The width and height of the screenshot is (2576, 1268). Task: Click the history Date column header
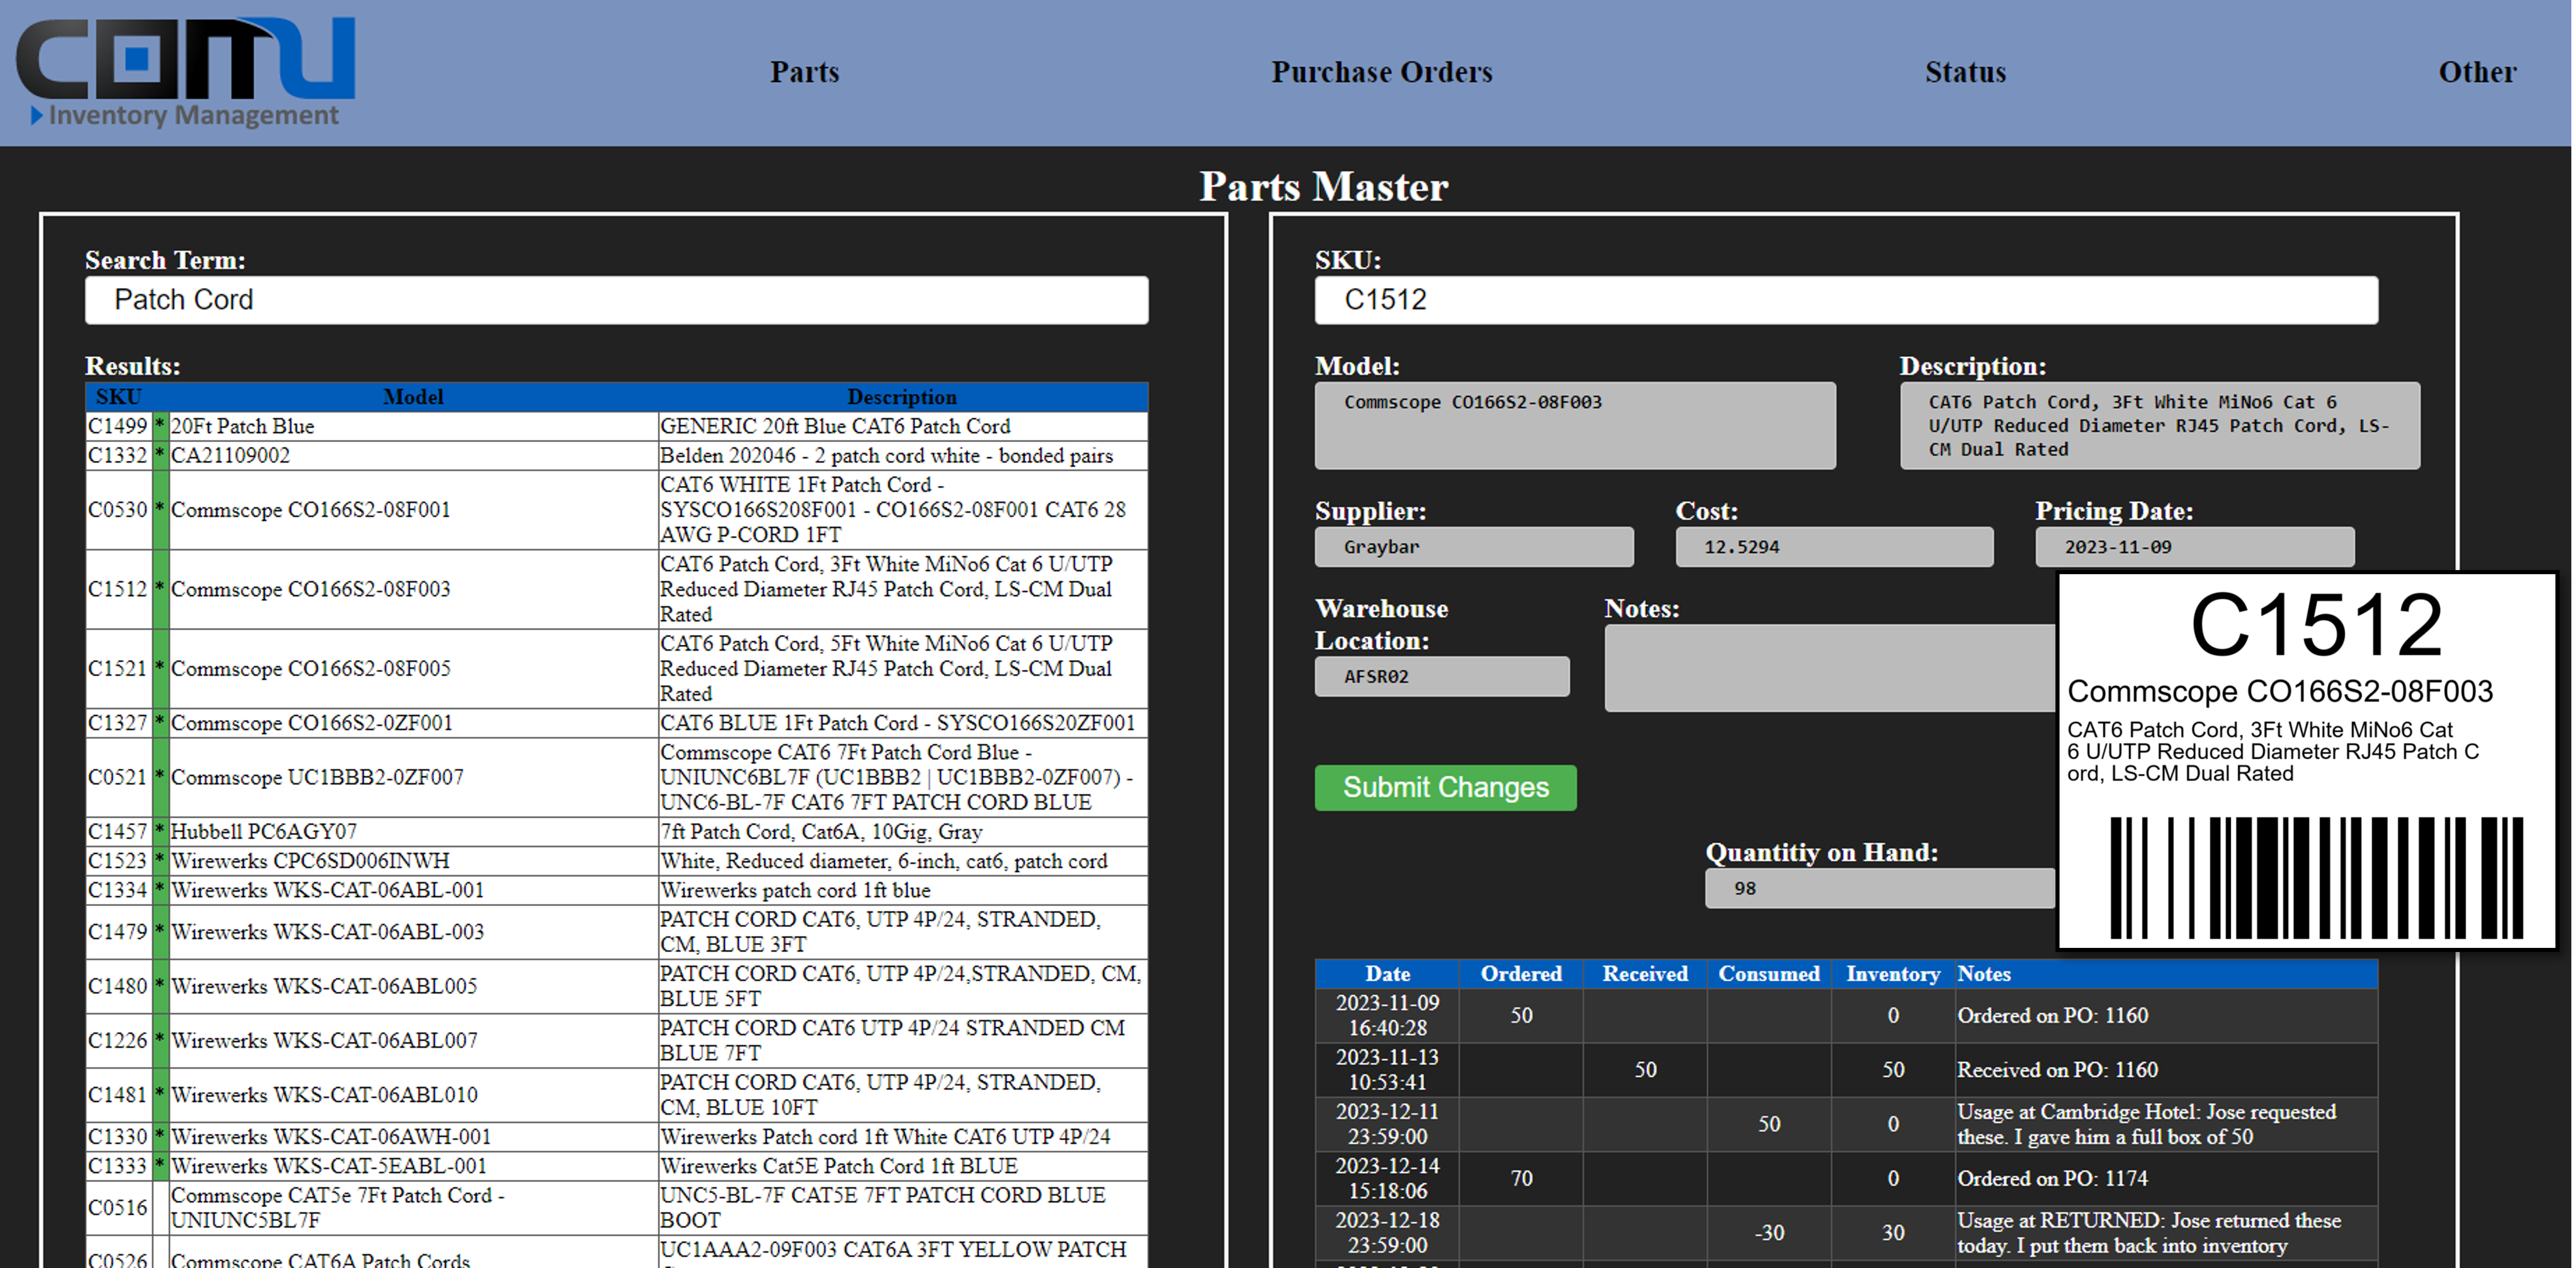pyautogui.click(x=1387, y=974)
